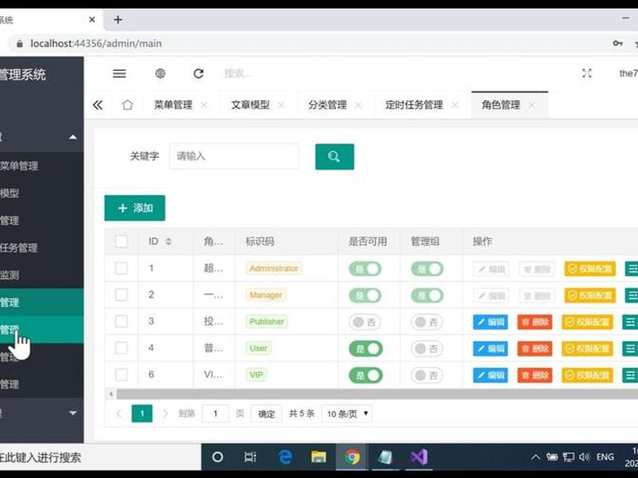
Task: Sort the table by ID column
Action: [168, 241]
